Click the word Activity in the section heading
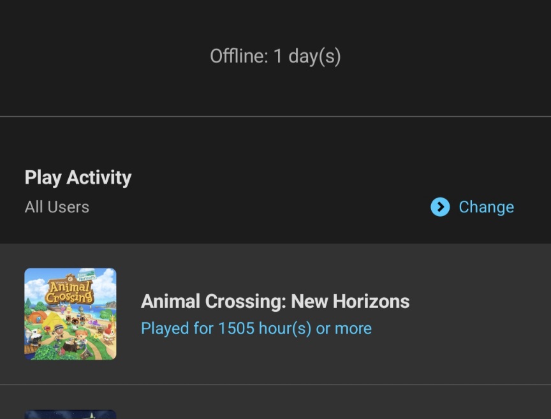 [x=99, y=177]
